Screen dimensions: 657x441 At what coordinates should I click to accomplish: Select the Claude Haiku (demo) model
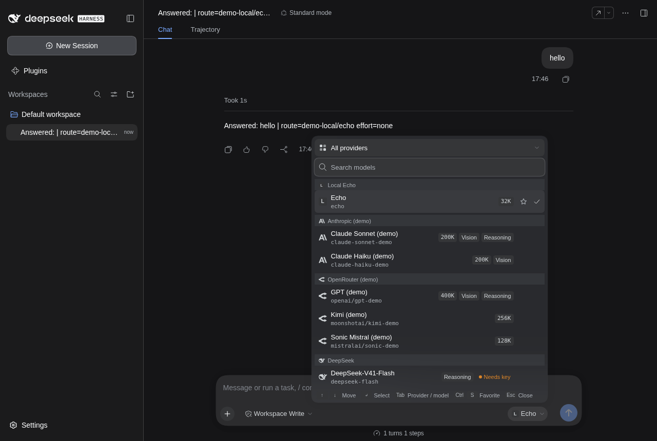coord(430,260)
